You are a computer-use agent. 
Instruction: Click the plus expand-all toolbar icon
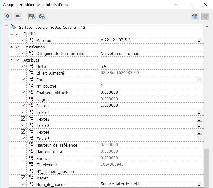[8, 16]
